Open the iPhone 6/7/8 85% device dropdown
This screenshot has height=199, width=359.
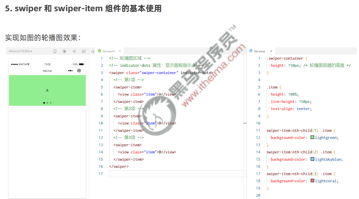(20, 51)
